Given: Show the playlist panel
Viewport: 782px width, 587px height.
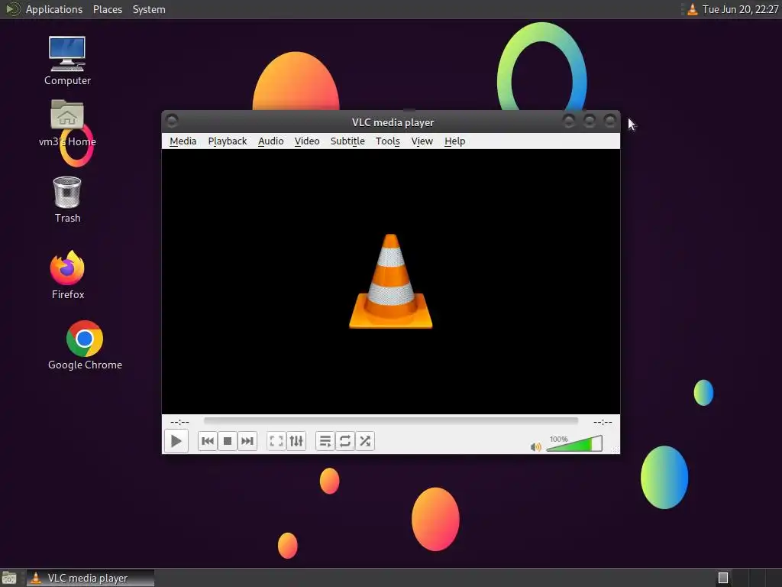Looking at the screenshot, I should point(325,441).
